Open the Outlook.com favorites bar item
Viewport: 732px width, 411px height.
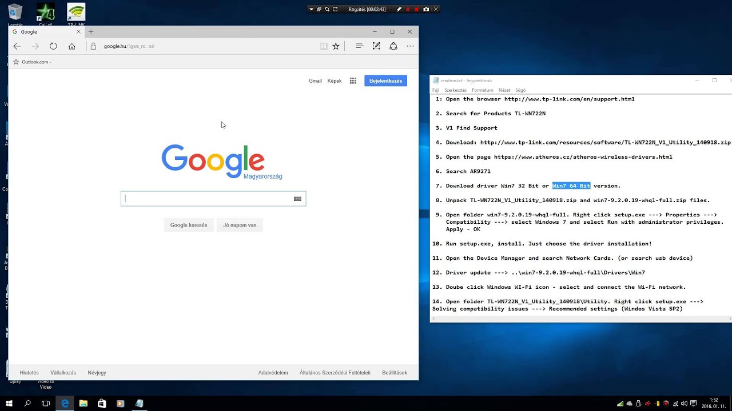[33, 62]
